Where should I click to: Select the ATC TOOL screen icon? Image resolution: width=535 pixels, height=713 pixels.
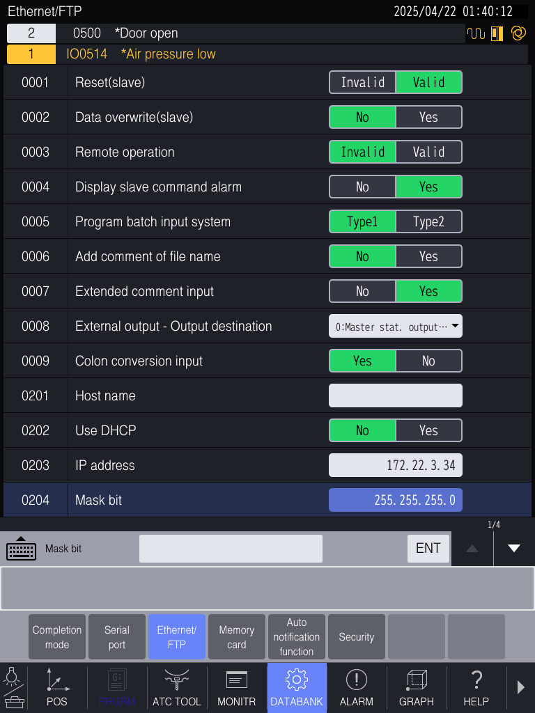(177, 688)
